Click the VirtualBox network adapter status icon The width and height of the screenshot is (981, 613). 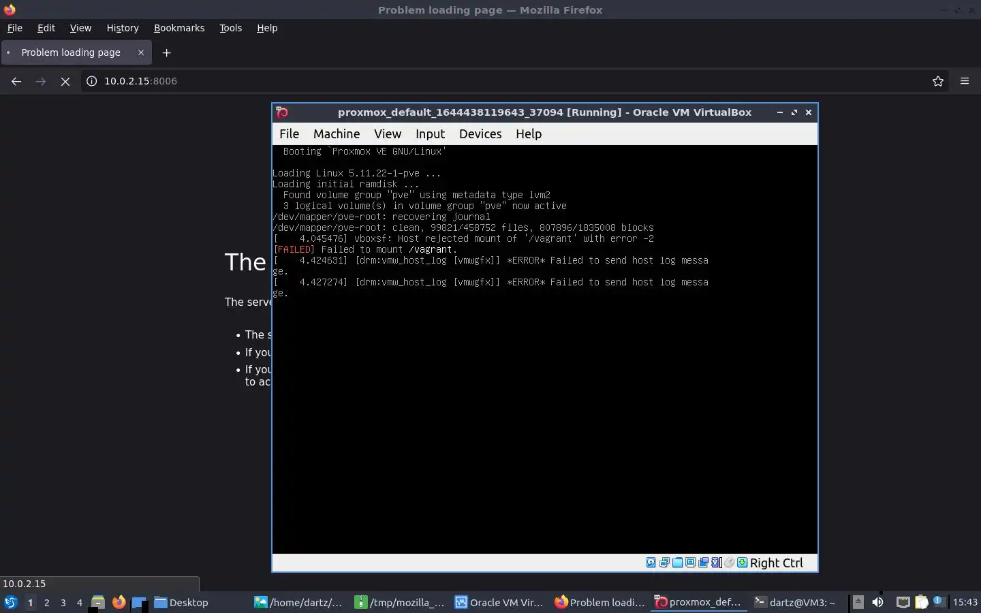click(664, 563)
